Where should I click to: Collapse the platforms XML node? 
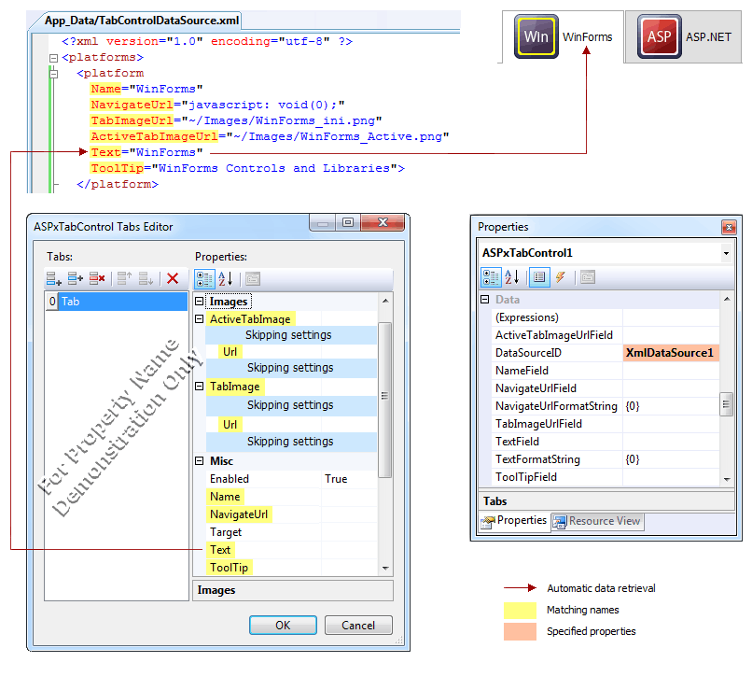point(54,58)
